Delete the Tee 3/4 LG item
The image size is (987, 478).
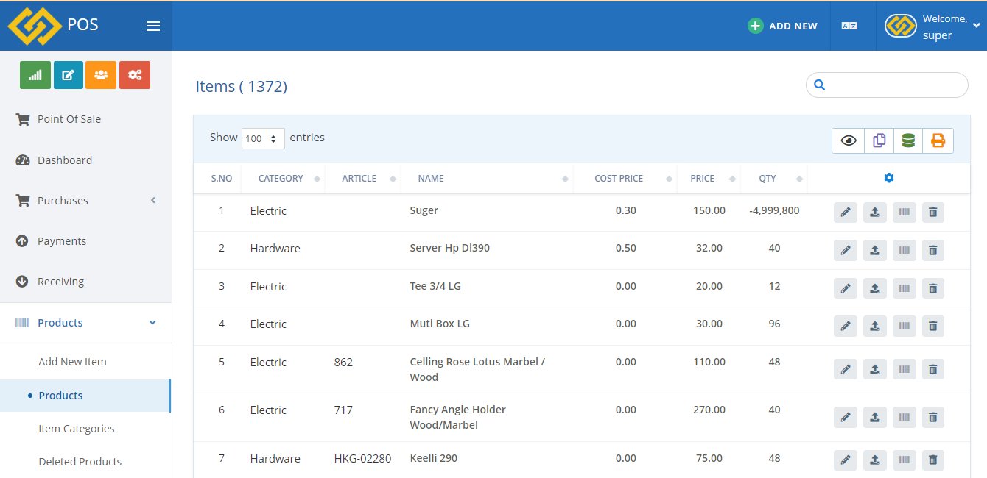coord(932,288)
